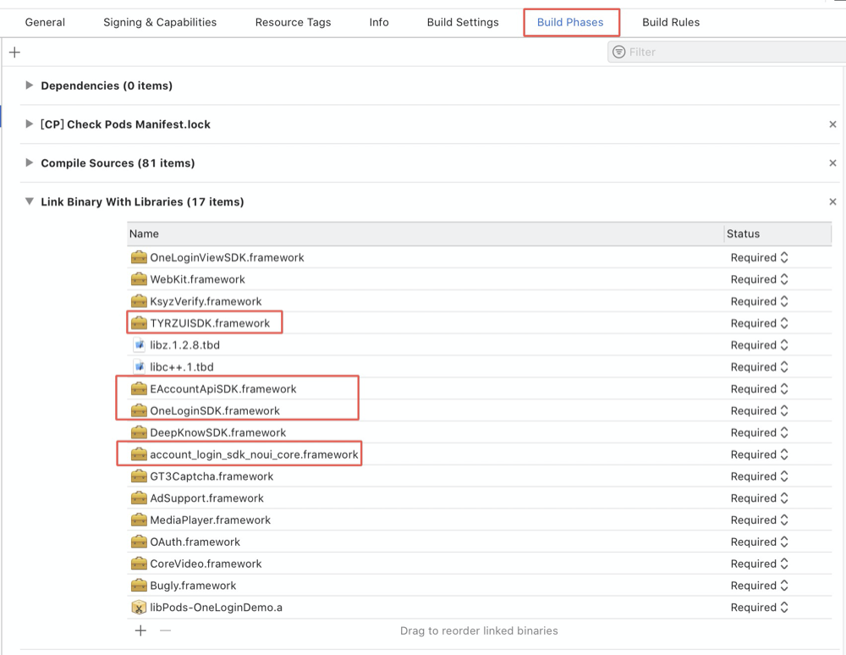This screenshot has height=655, width=846.
Task: Open status stepper for WebKit.framework
Action: point(784,279)
